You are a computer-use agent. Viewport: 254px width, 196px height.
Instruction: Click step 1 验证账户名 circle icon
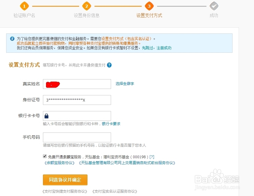[x=24, y=6]
